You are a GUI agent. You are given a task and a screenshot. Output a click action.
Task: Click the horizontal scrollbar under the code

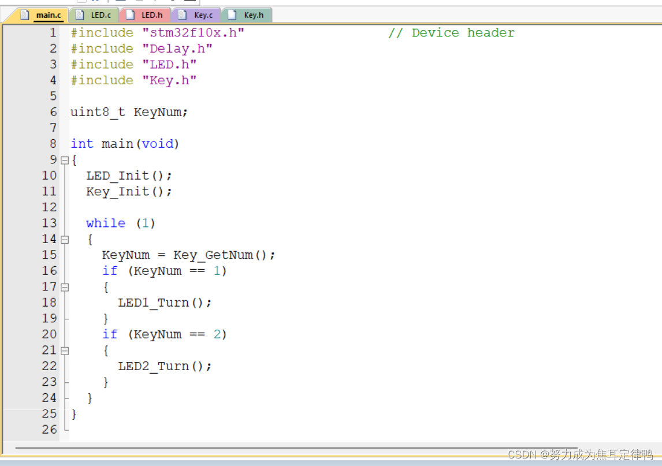pyautogui.click(x=296, y=448)
